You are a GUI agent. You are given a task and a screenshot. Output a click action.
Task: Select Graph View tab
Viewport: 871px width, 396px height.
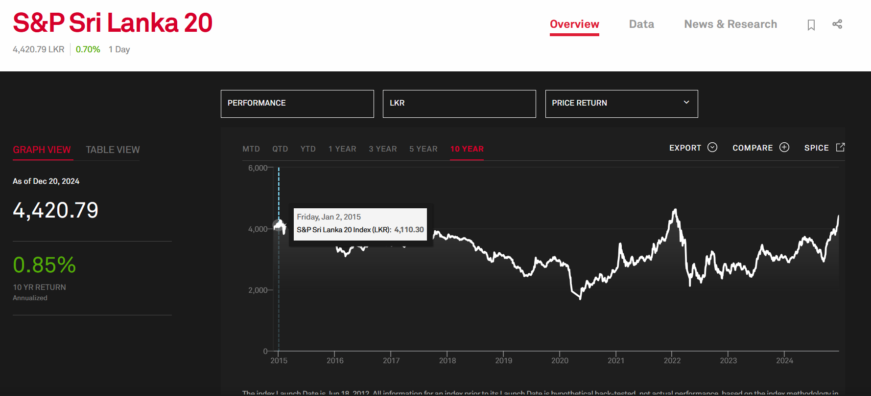tap(42, 150)
